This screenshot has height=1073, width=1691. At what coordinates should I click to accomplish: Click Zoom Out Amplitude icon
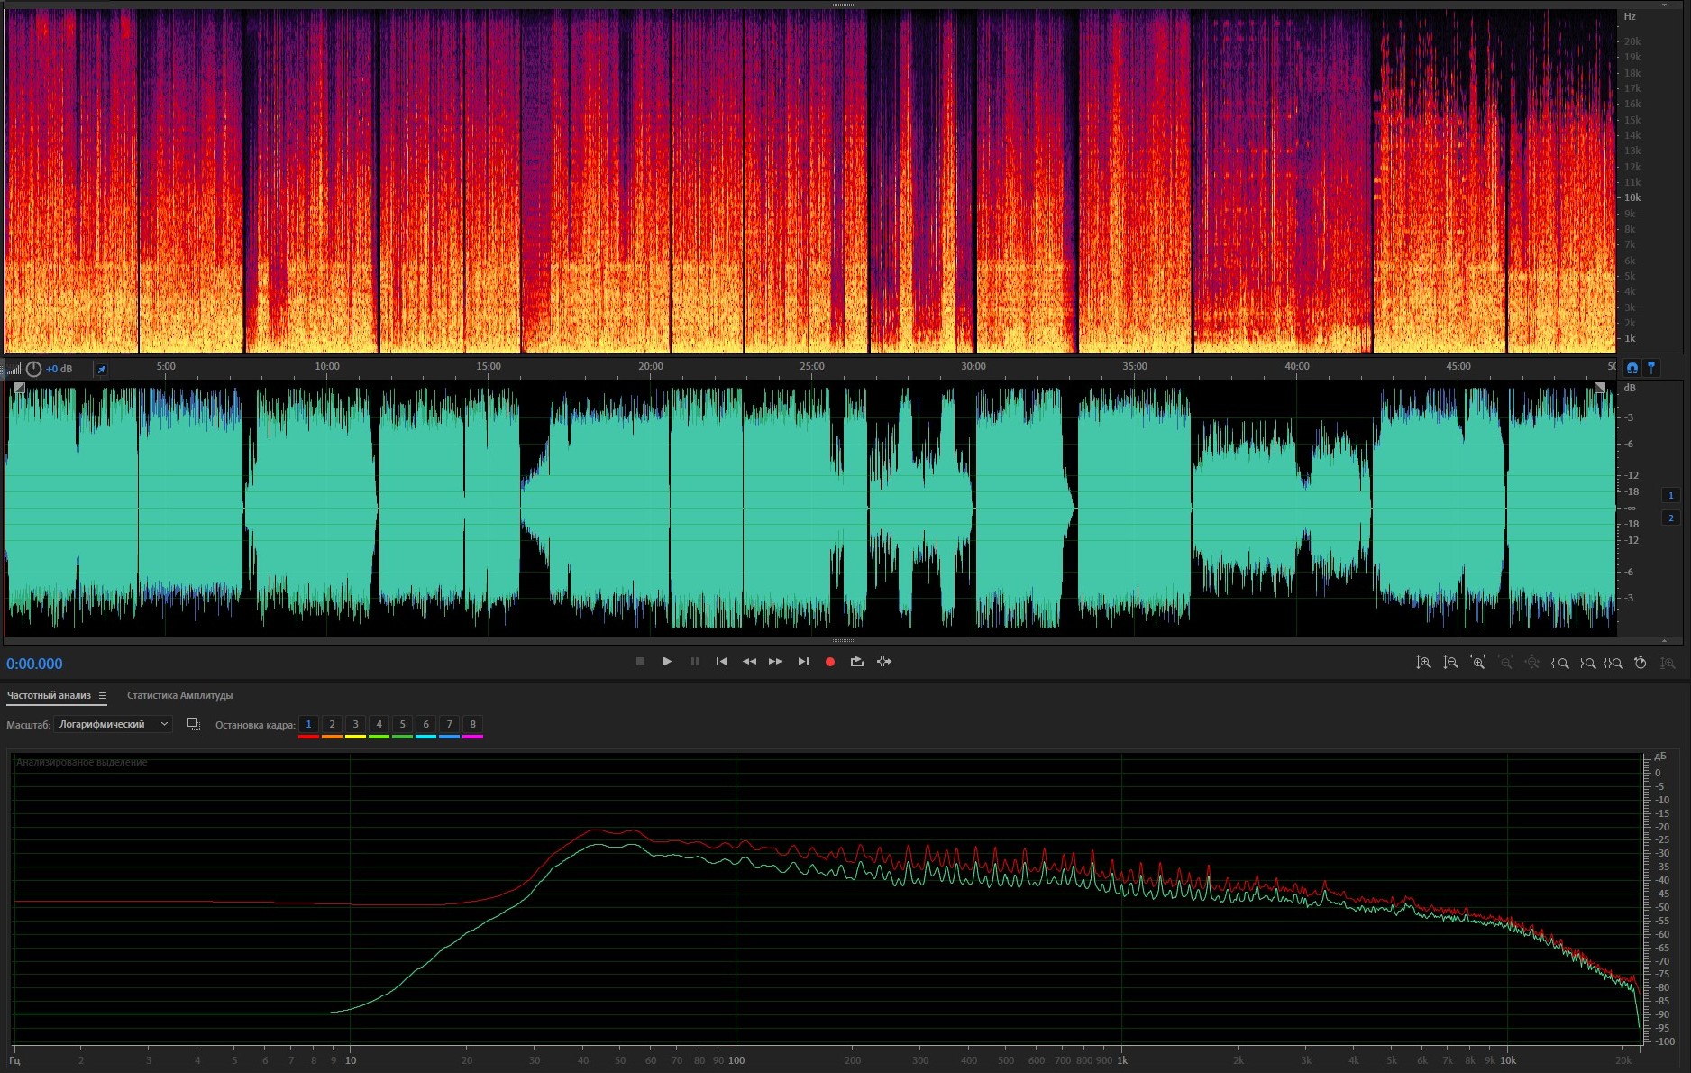1450,663
